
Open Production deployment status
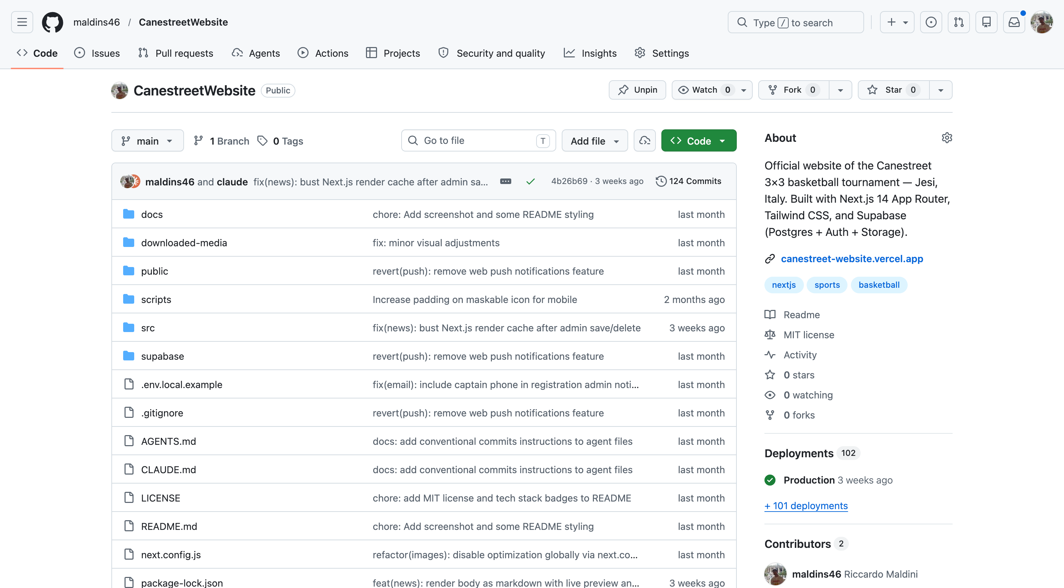(809, 480)
